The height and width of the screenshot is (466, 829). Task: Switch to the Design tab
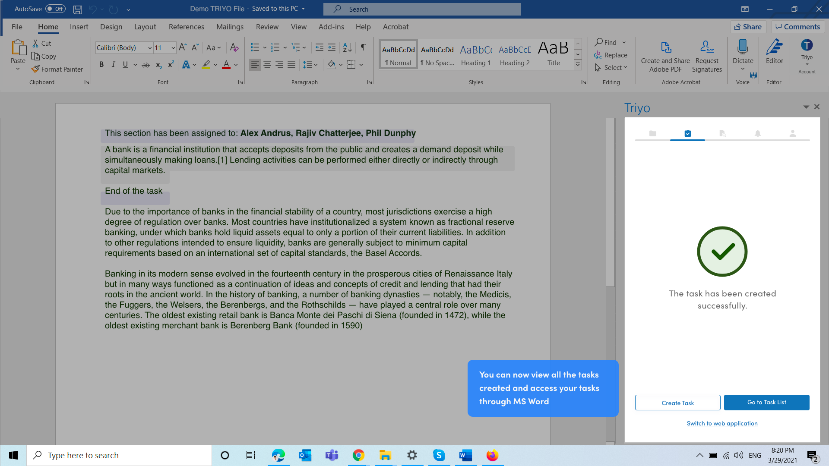click(x=111, y=27)
